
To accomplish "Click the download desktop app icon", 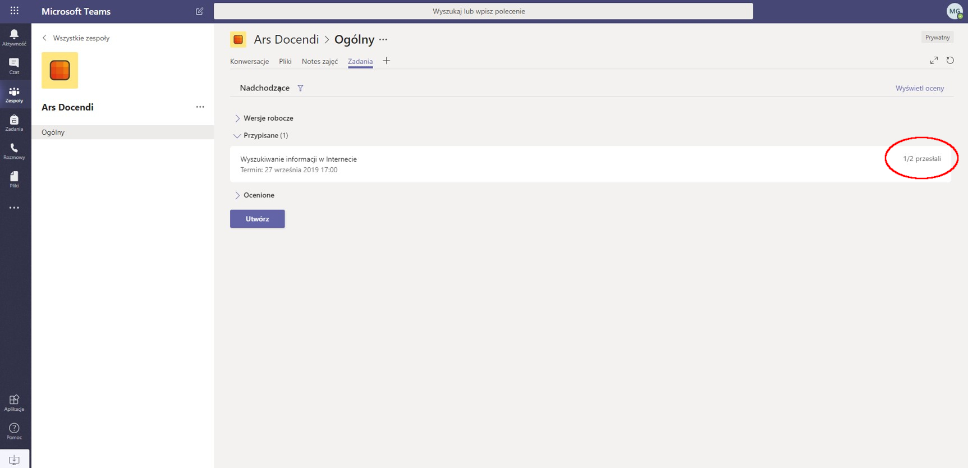I will 14,460.
